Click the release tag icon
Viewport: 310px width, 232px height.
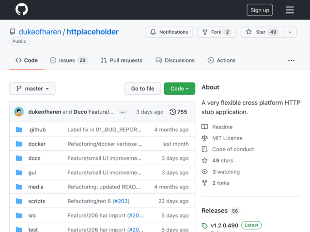click(204, 226)
